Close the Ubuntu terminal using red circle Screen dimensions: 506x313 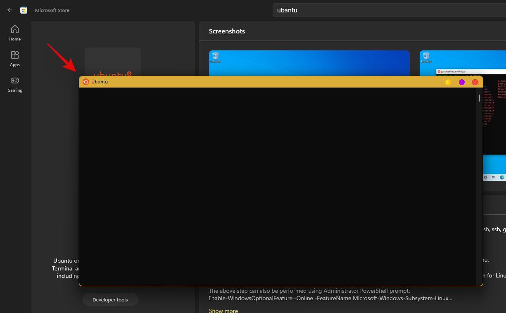(475, 82)
